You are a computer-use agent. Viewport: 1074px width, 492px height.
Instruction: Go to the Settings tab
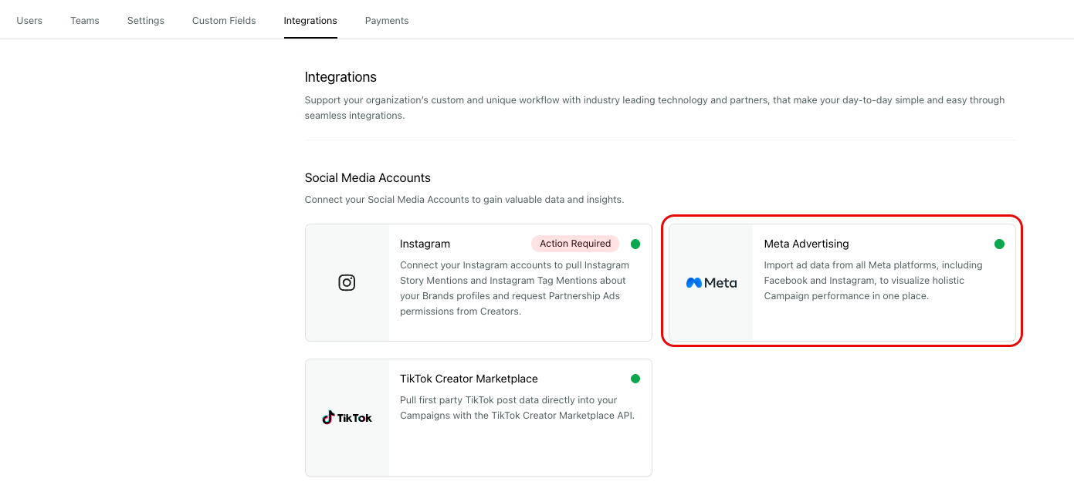coord(146,21)
